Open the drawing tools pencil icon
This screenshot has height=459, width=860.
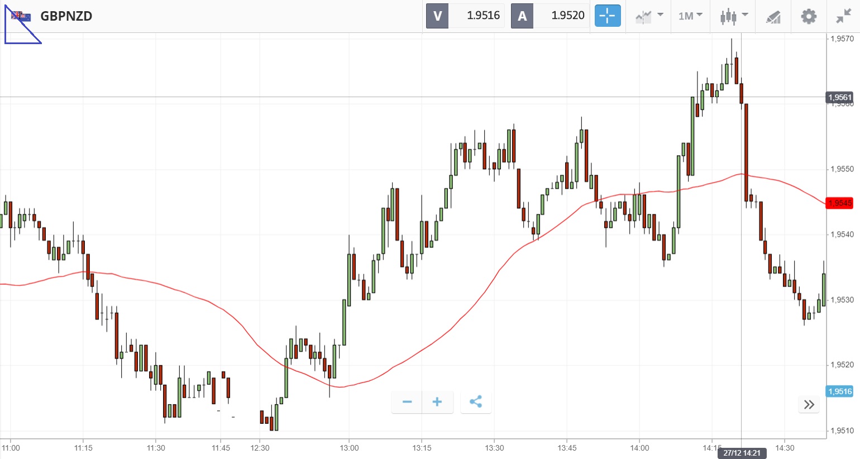click(773, 17)
